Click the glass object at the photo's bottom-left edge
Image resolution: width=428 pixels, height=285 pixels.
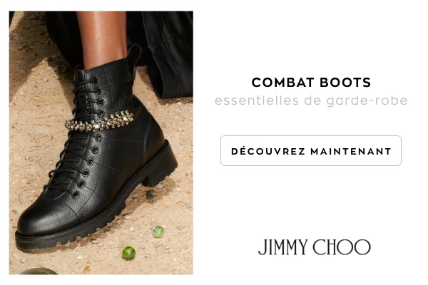click(x=38, y=271)
